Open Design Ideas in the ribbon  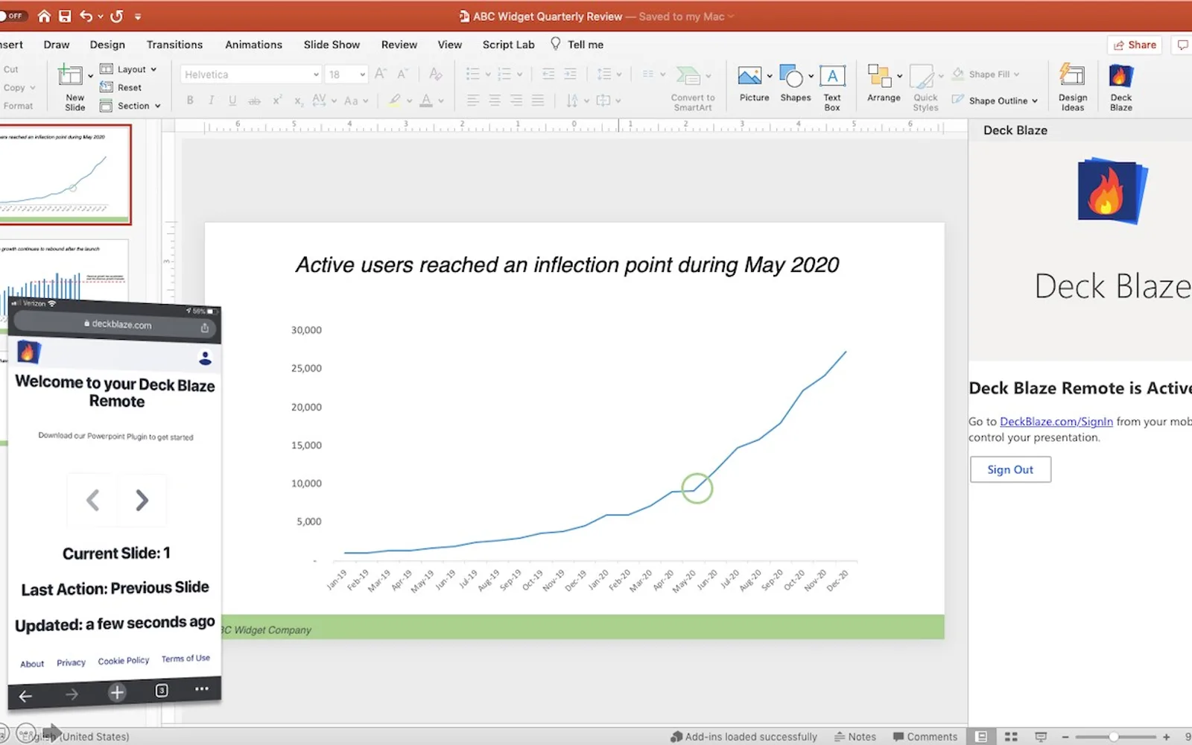(x=1073, y=87)
